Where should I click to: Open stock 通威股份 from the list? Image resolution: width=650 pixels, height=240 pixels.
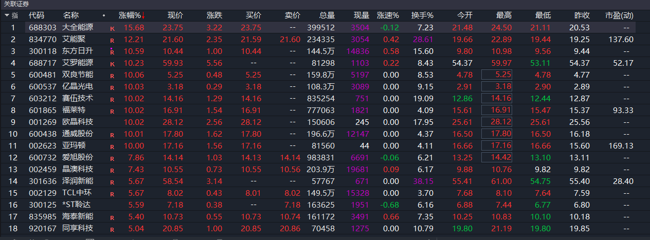coord(78,134)
